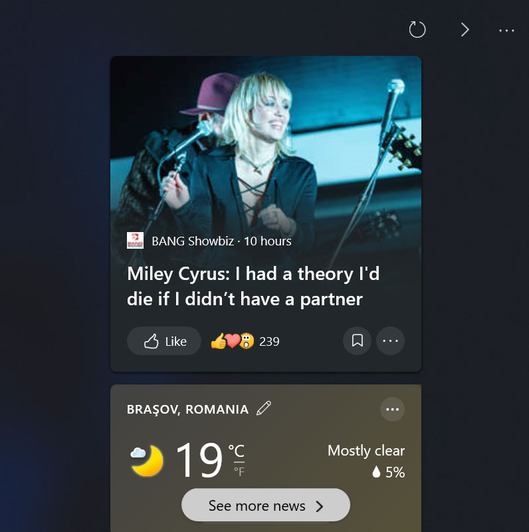Image resolution: width=529 pixels, height=532 pixels.
Task: Click the moon and cloud weather icon
Action: point(146,460)
